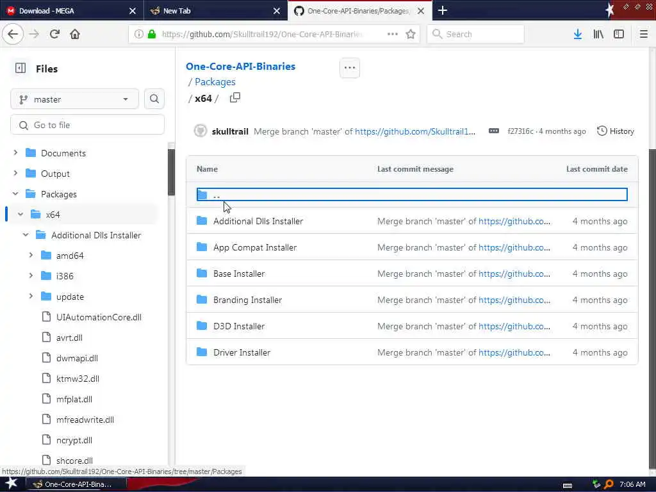Collapse the Packages folder in tree
The width and height of the screenshot is (656, 492).
15,193
